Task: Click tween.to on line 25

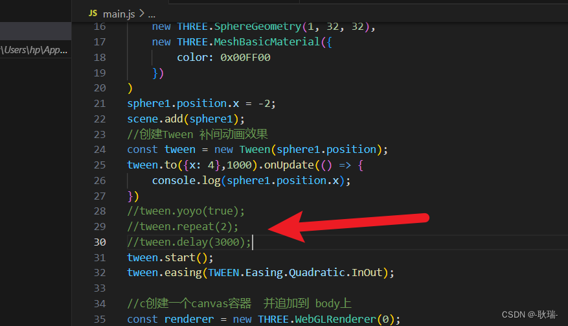Action: click(x=152, y=165)
